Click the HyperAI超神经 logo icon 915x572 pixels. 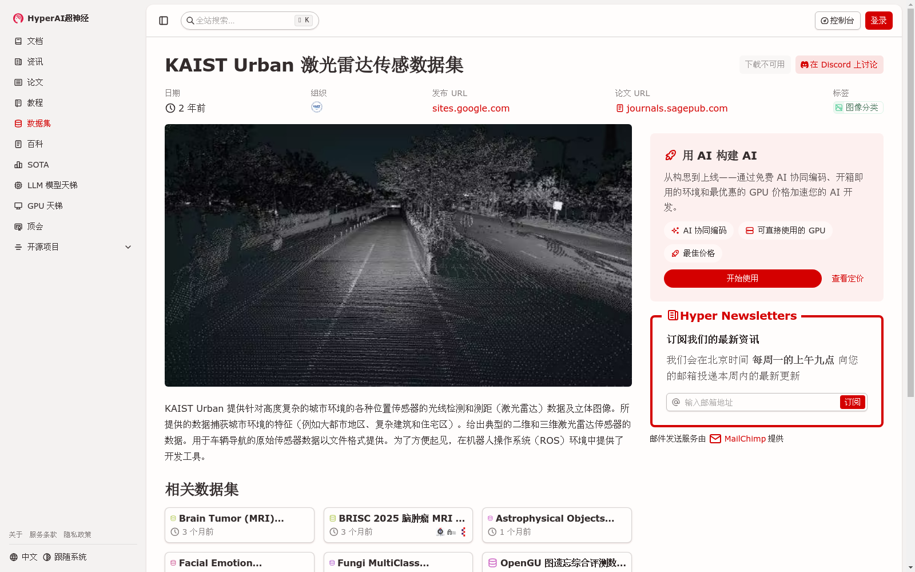tap(18, 18)
